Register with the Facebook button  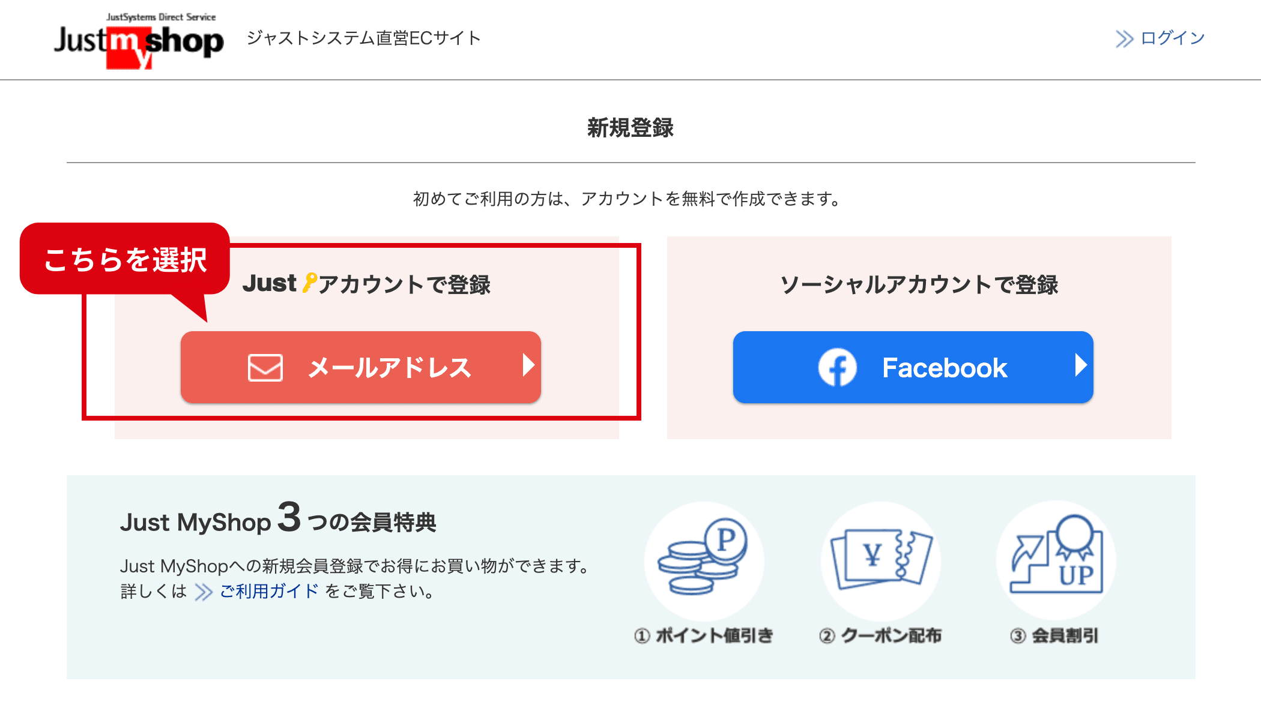(x=913, y=367)
